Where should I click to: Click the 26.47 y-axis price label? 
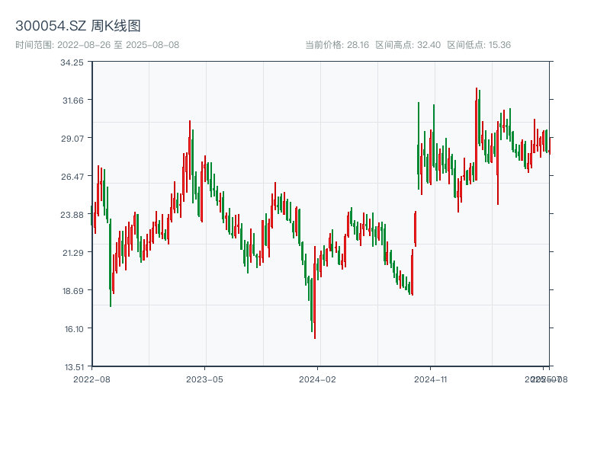click(72, 177)
